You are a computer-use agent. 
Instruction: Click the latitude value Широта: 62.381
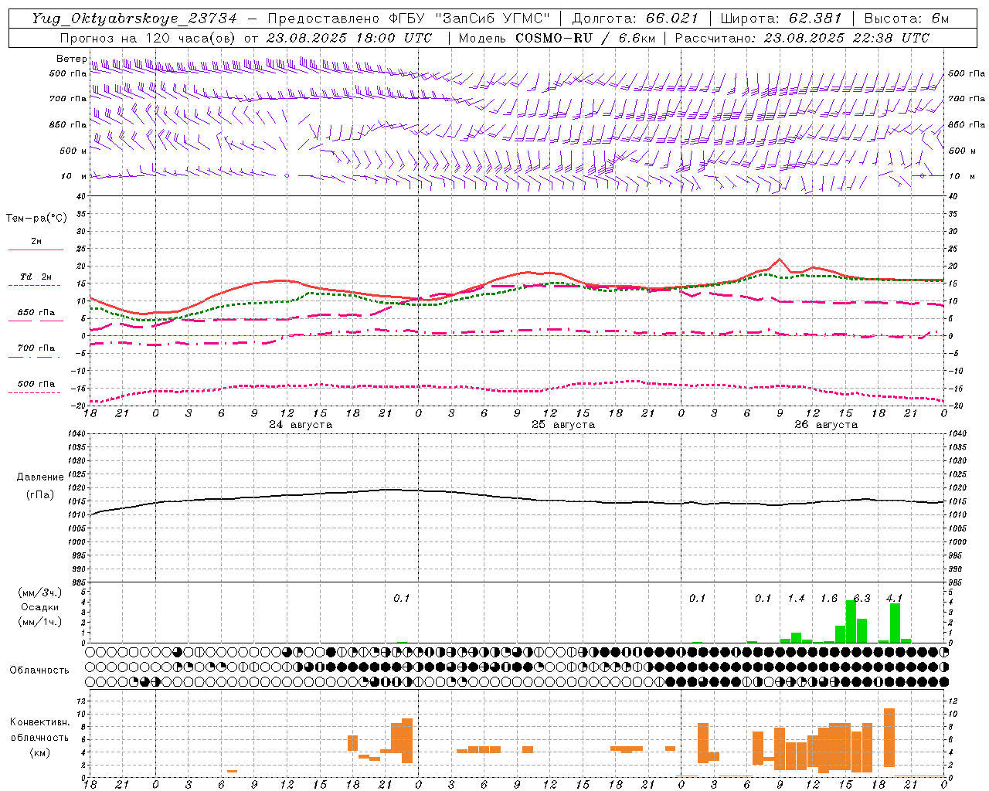pos(781,19)
